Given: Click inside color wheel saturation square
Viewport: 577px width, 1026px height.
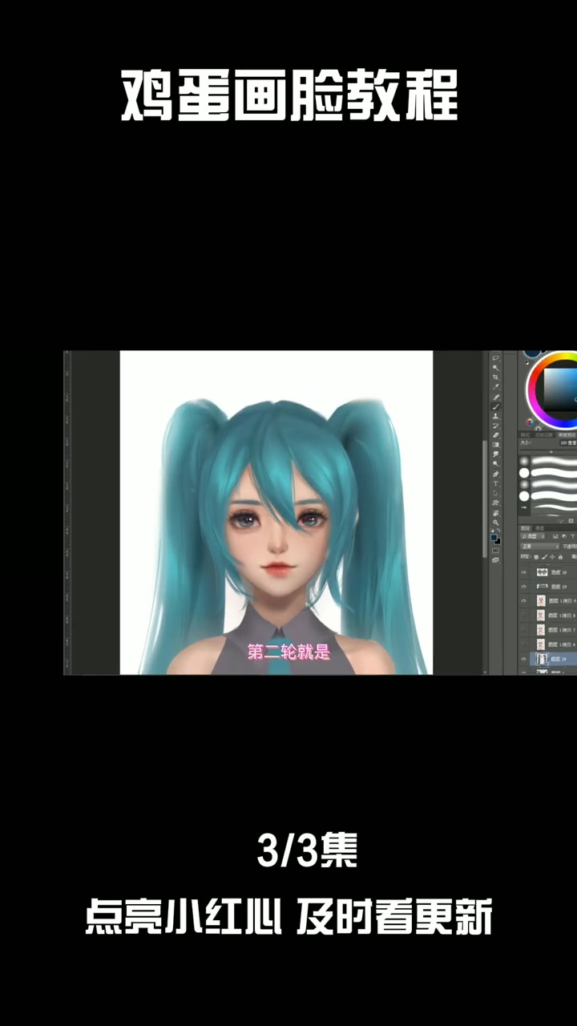Looking at the screenshot, I should [x=560, y=390].
